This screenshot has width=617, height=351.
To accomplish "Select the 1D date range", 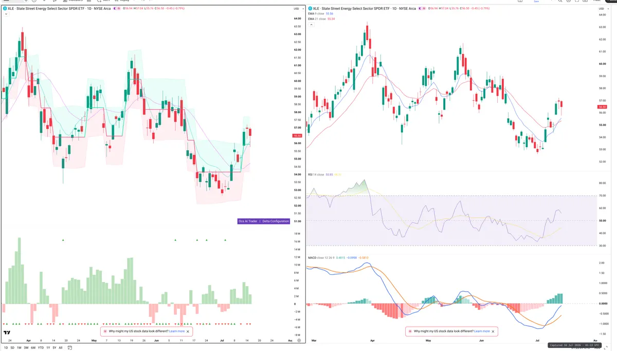I will click(x=6, y=348).
